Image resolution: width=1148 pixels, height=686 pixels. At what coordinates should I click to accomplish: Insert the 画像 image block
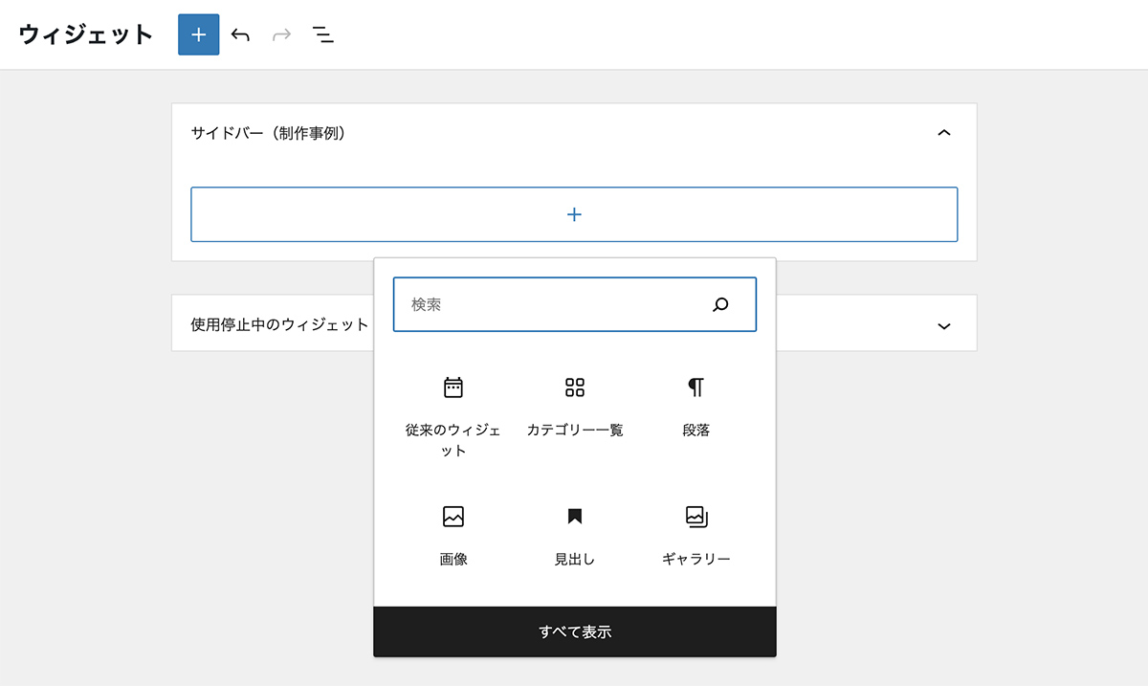point(453,536)
